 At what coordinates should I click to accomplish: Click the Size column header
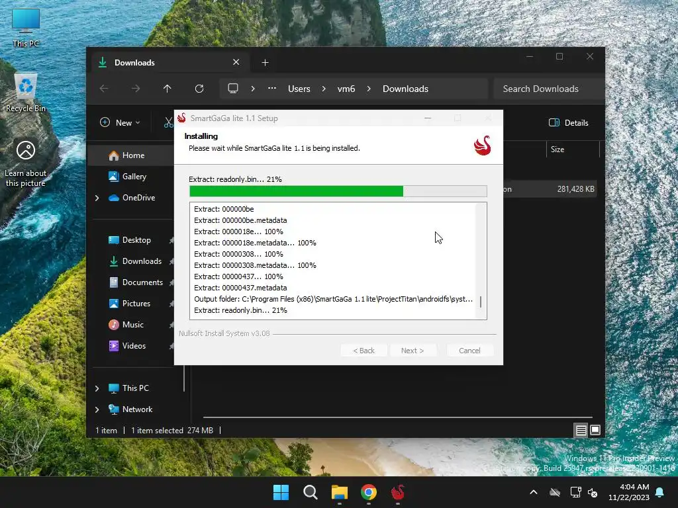pos(573,149)
